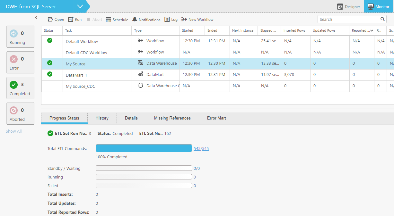Viewport: 394px width, 216px height.
Task: Click the Open folder icon in toolbar
Action: coord(50,20)
